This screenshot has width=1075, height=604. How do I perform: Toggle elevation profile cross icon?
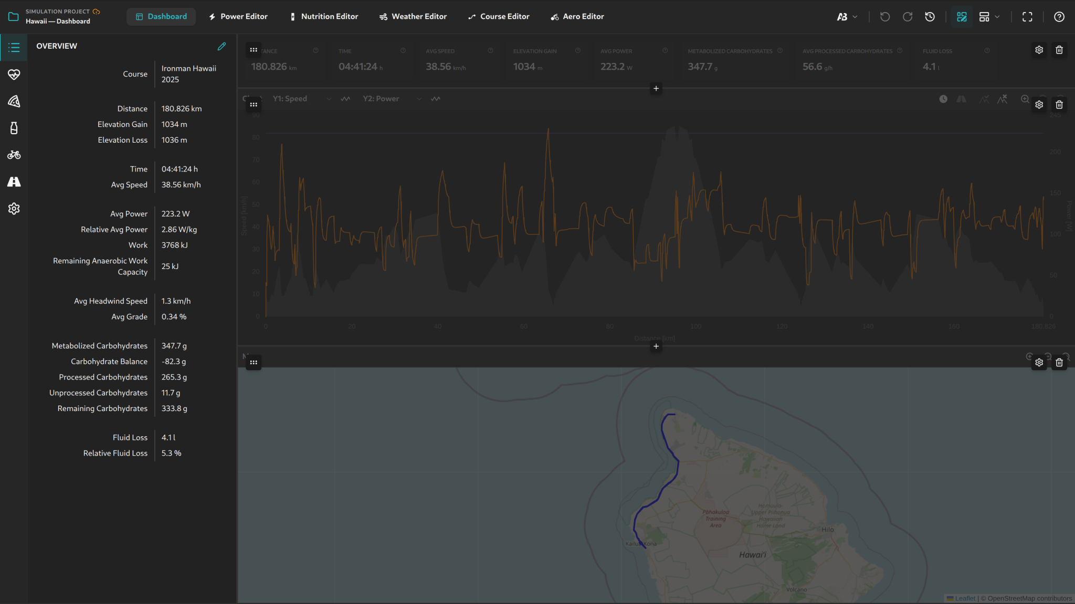[1003, 99]
